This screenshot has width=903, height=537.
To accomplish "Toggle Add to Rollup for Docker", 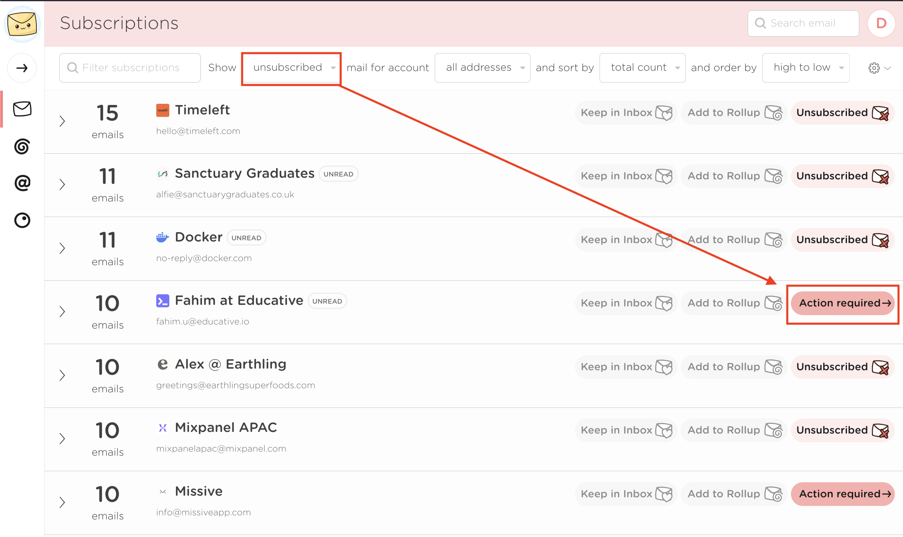I will pyautogui.click(x=734, y=240).
